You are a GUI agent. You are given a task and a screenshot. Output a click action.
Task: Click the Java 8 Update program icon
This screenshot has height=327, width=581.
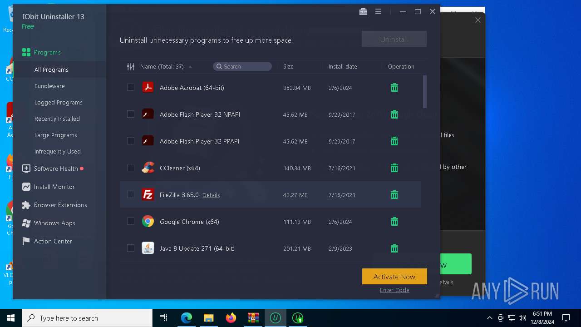[148, 248]
